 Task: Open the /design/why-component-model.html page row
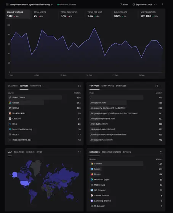[126, 108]
